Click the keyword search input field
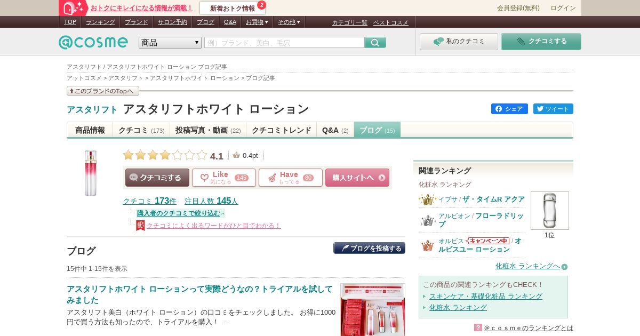The image size is (640, 336). tap(284, 43)
